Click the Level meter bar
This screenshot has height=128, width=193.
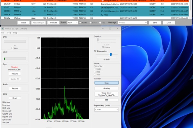pyautogui.click(x=15, y=59)
